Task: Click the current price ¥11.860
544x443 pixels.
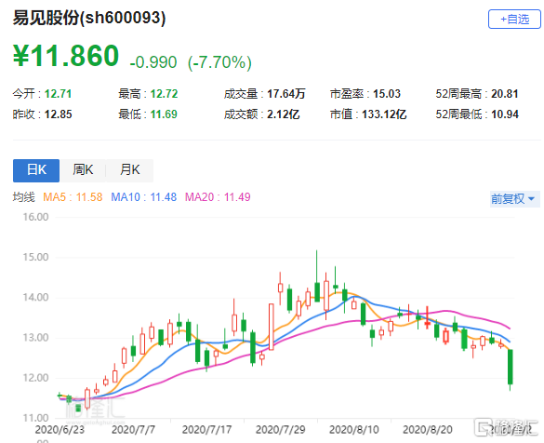Action: pos(66,56)
